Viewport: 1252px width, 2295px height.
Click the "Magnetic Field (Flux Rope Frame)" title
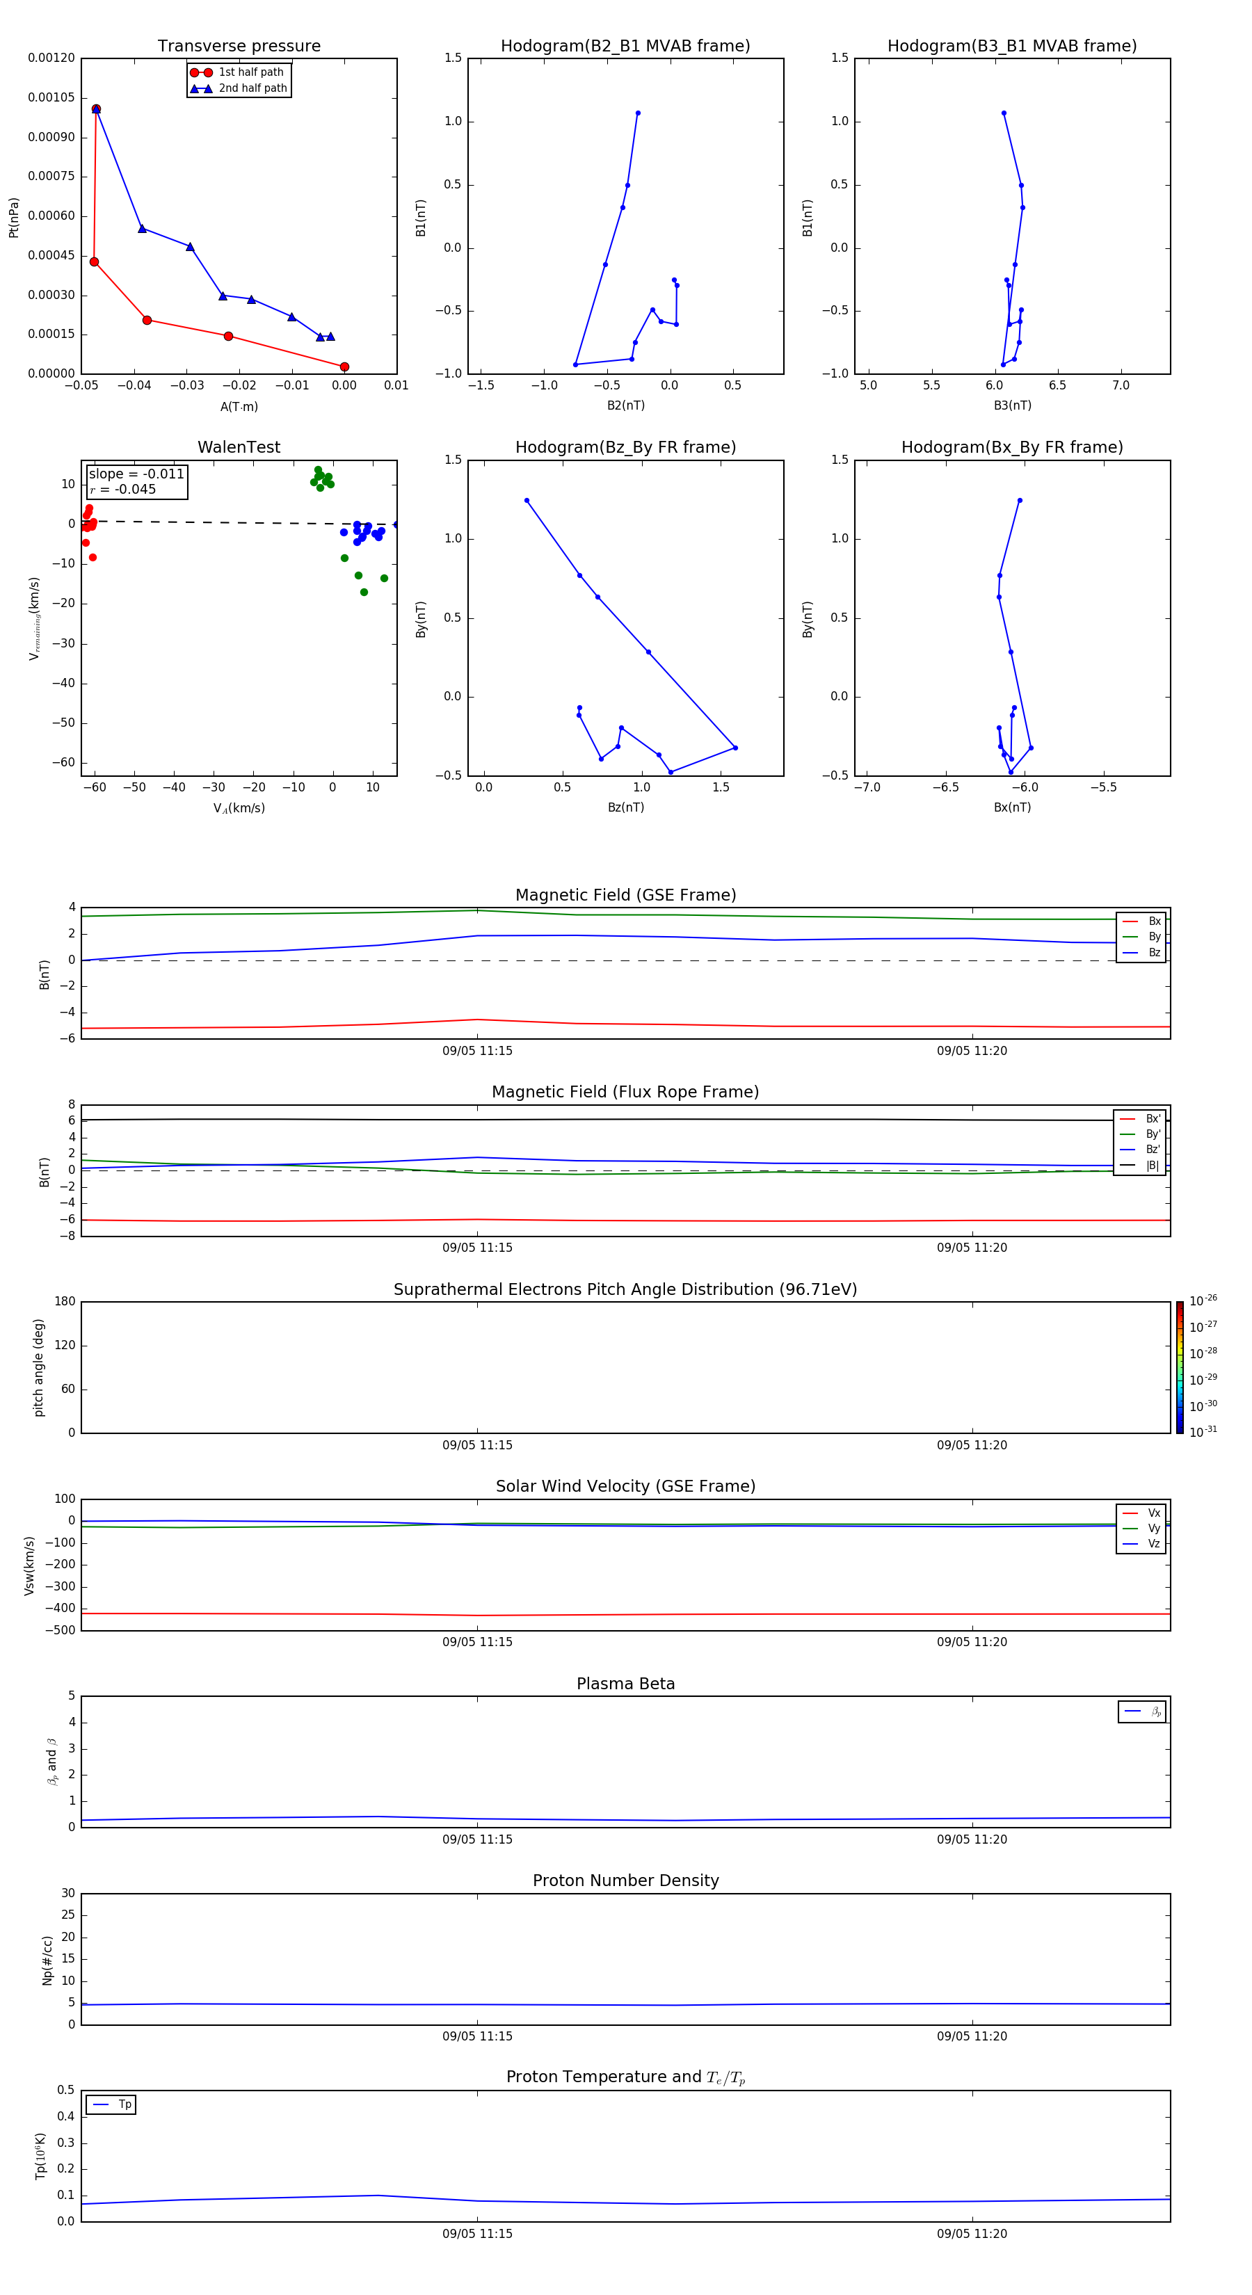625,1093
